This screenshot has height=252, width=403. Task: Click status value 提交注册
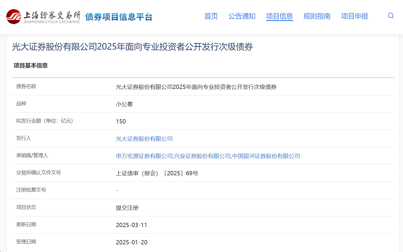[x=127, y=208]
